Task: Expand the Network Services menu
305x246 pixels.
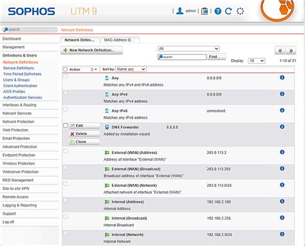Action: tap(17, 113)
